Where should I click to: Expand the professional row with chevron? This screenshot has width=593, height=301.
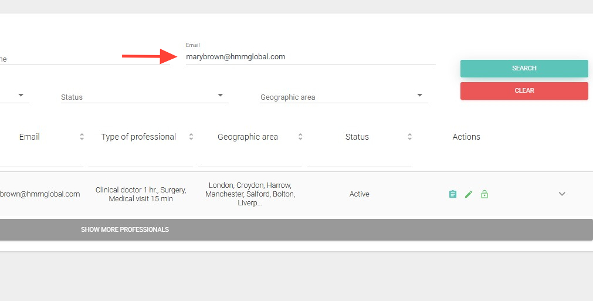(562, 194)
